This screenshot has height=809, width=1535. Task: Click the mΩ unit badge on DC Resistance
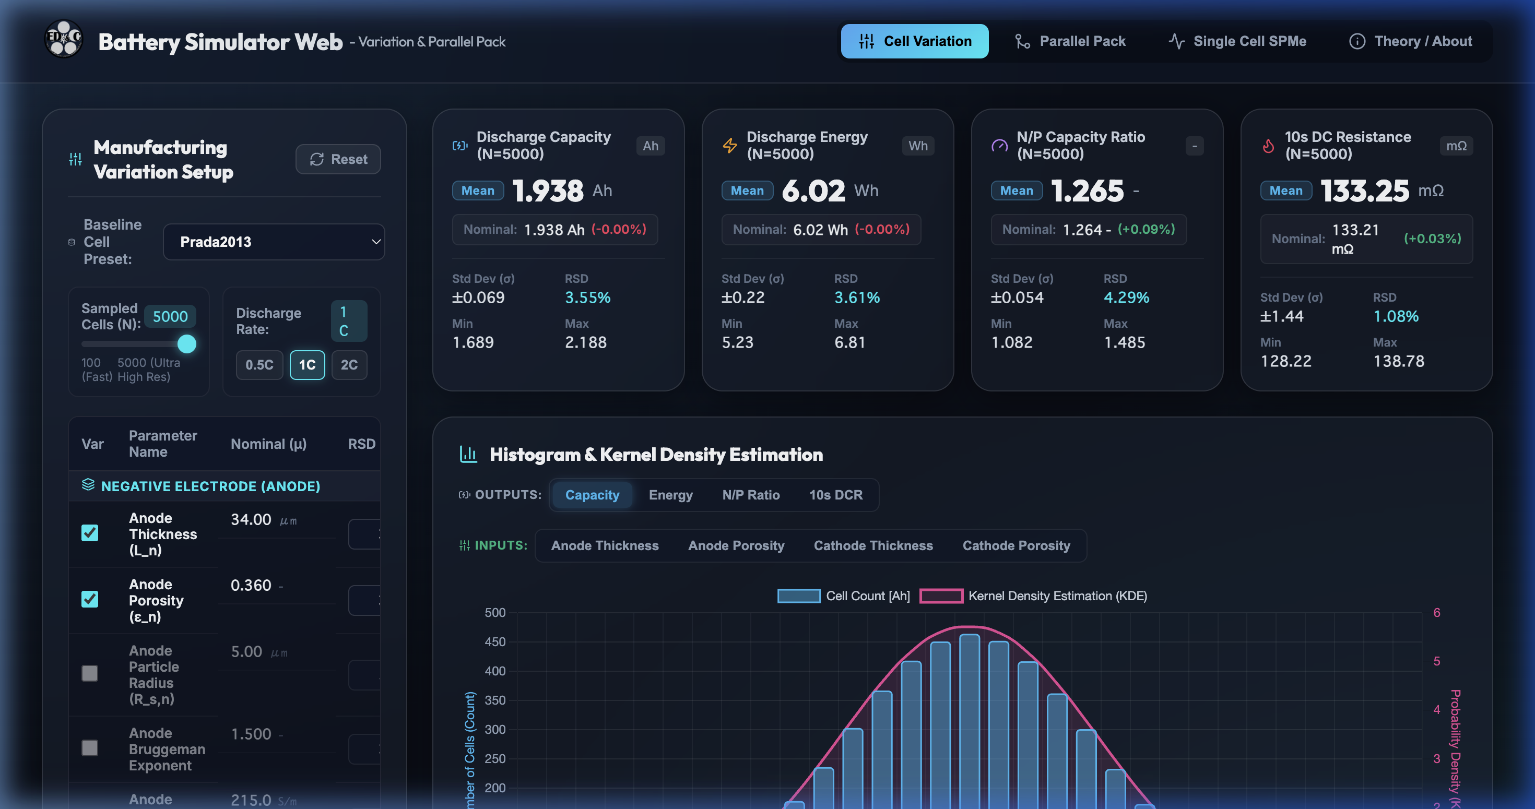[x=1456, y=145]
